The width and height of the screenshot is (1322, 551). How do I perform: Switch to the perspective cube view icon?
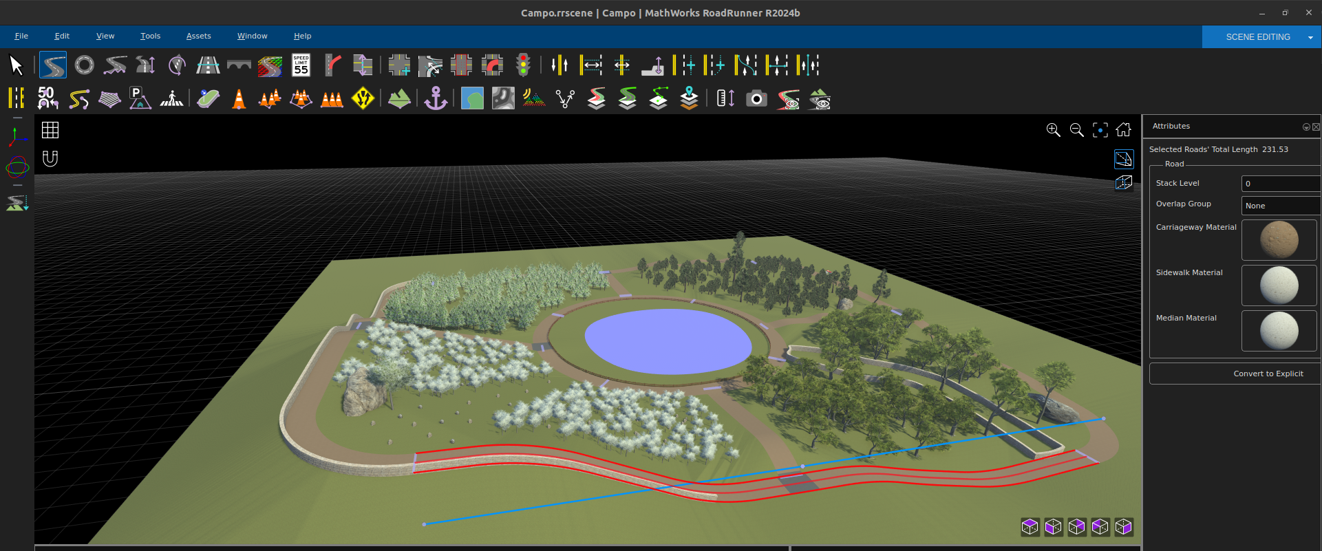point(1123,182)
